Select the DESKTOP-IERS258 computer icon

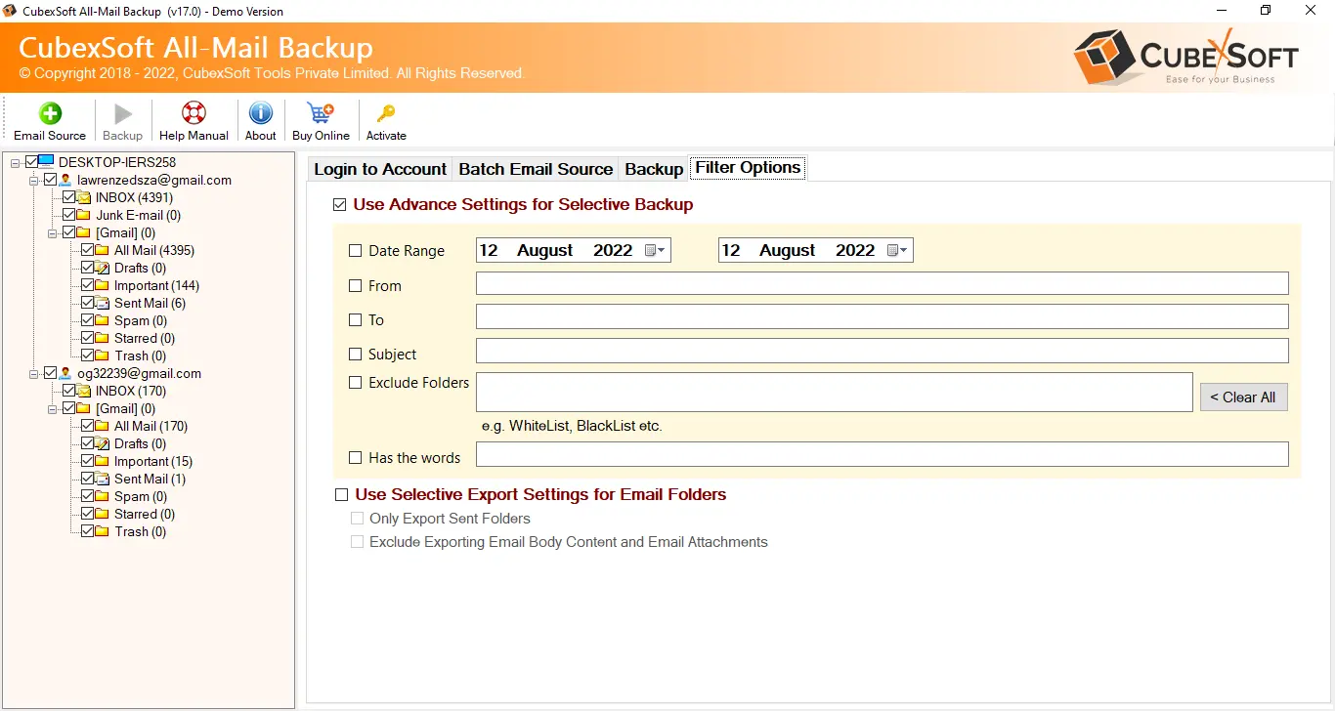(x=46, y=161)
